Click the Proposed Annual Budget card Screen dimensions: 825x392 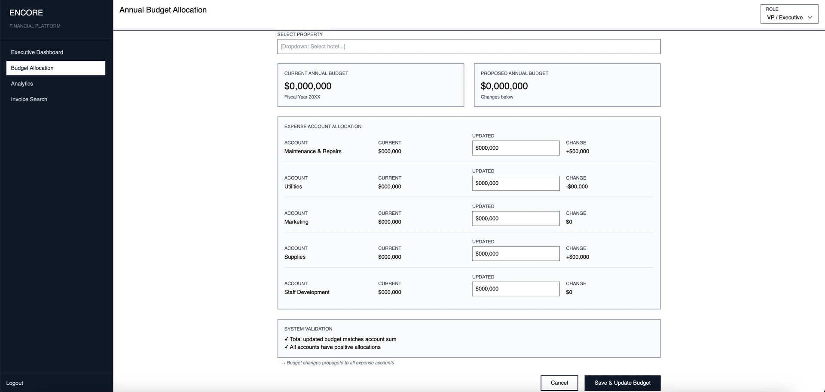coord(567,85)
